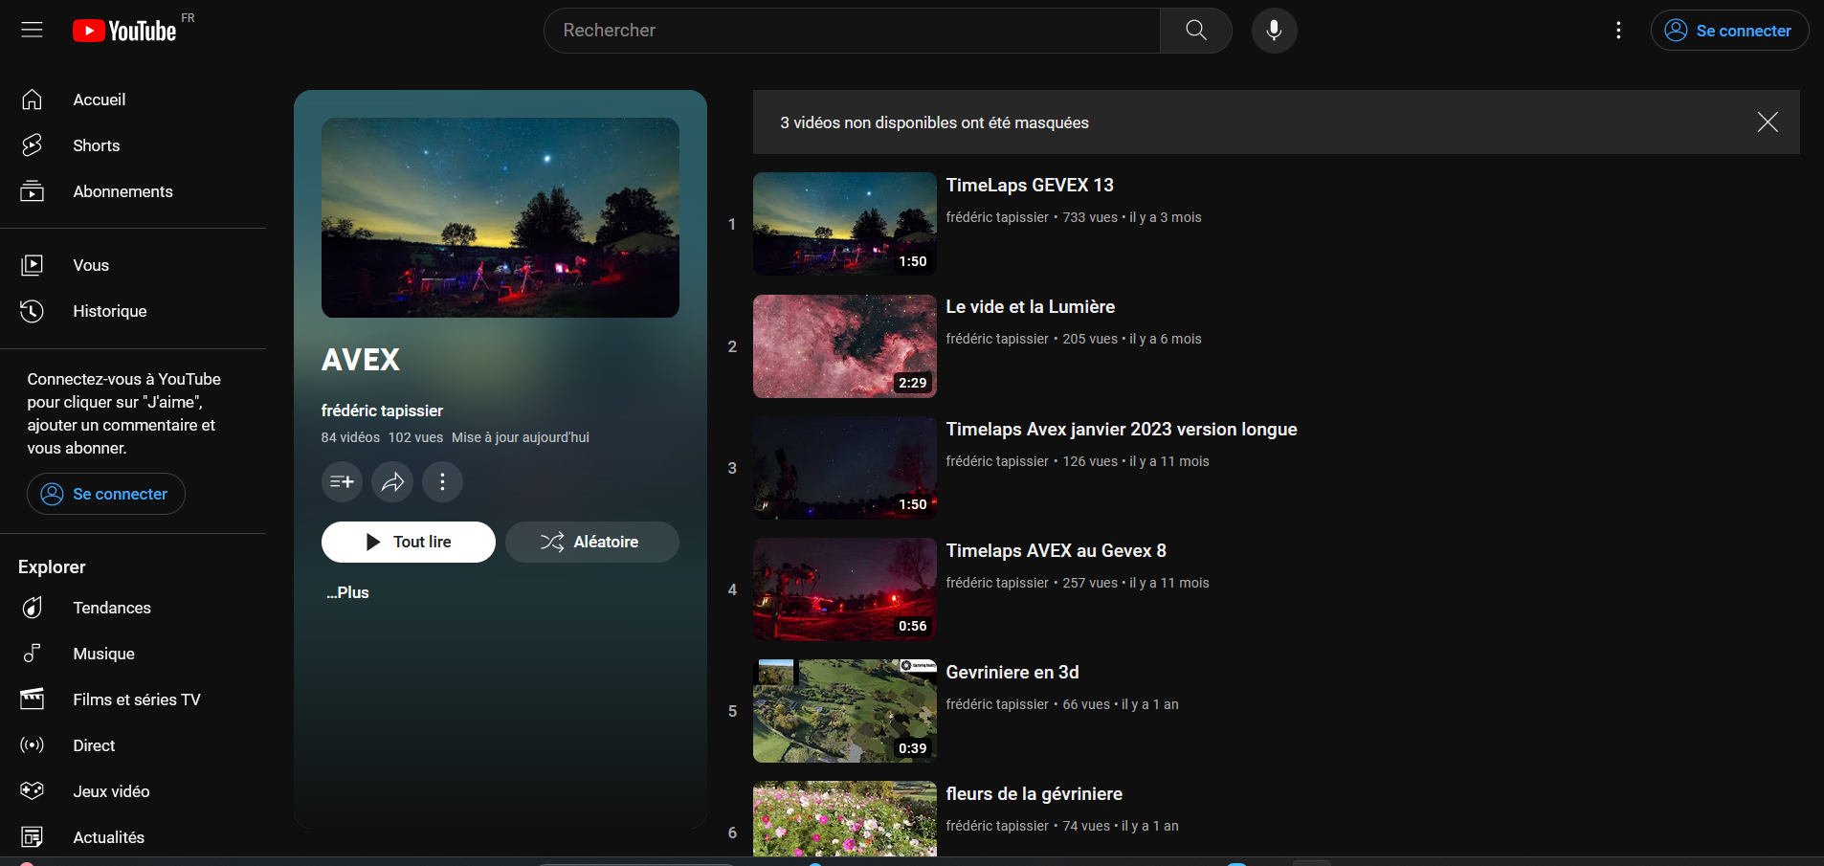
Task: Activate voice search microphone
Action: pos(1274,31)
